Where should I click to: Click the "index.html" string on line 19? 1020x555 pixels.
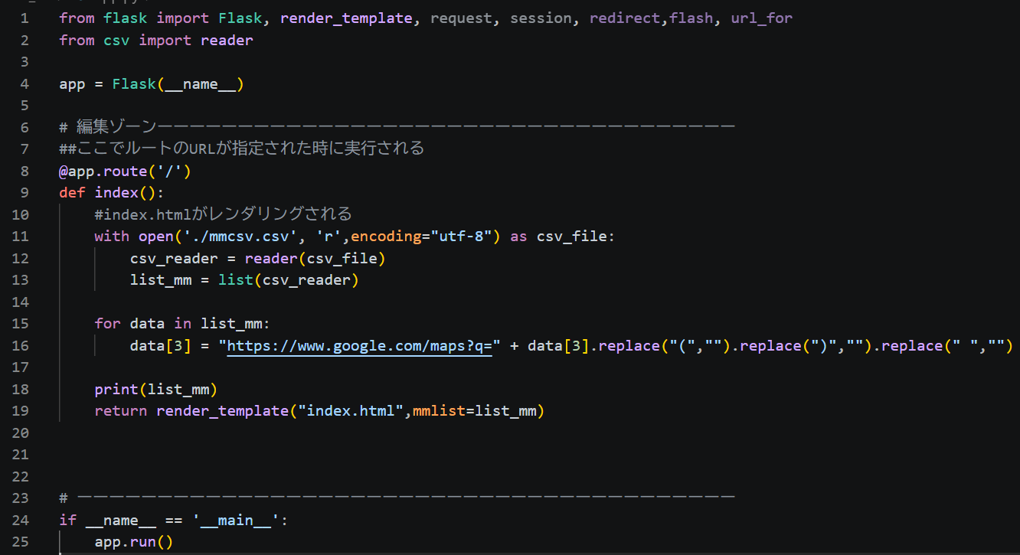point(351,411)
